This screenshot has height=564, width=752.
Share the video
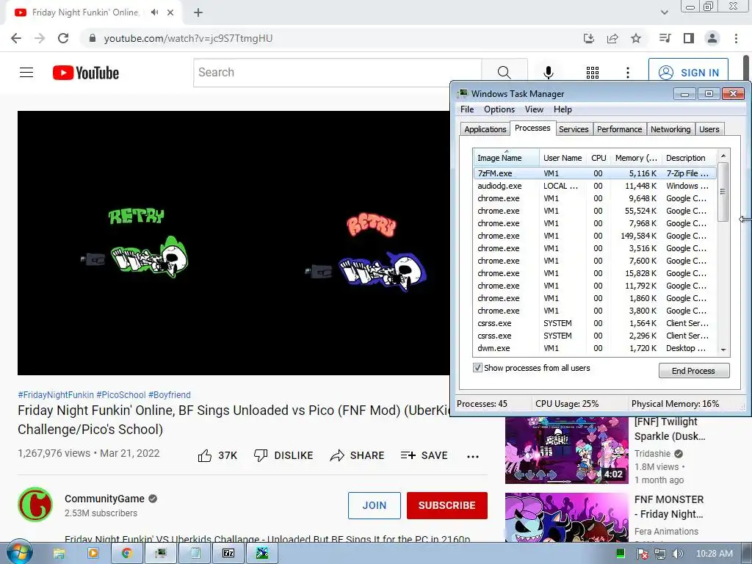(357, 455)
